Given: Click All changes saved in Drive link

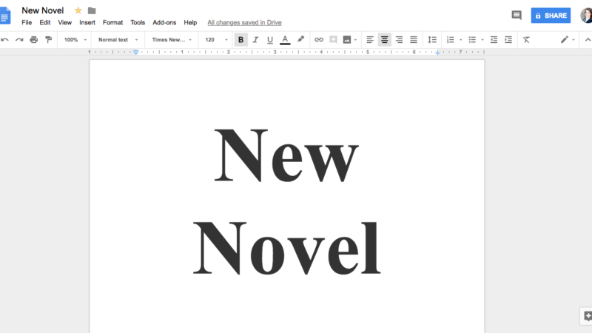Looking at the screenshot, I should [x=244, y=23].
